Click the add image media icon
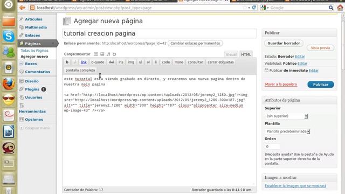Screen dimensions: 345x194 click(96, 54)
